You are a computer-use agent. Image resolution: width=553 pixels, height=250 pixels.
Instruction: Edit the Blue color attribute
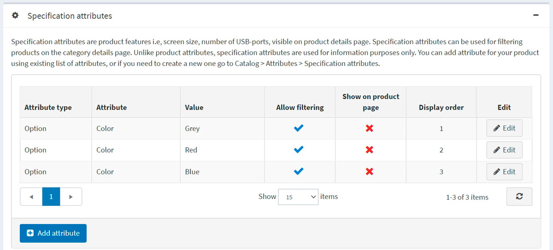click(504, 172)
